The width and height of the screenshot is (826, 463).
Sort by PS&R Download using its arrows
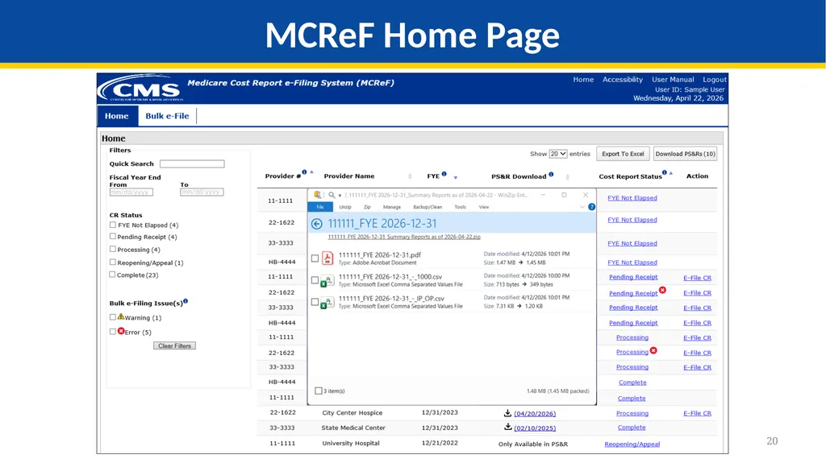567,177
